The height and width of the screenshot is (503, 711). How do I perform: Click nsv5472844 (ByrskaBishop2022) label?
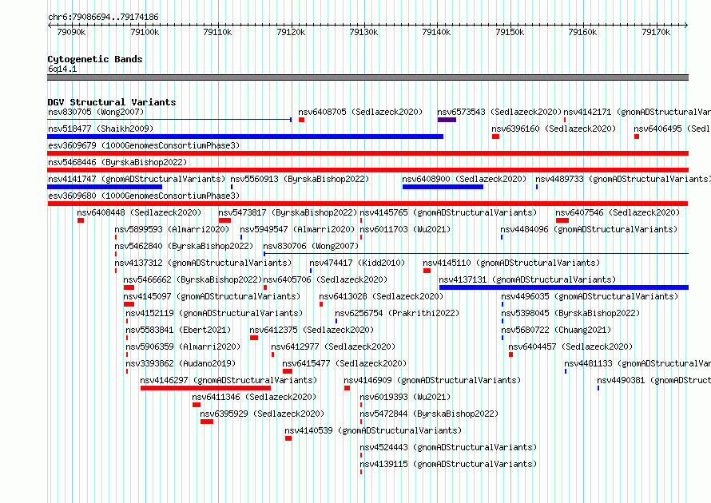tap(429, 414)
